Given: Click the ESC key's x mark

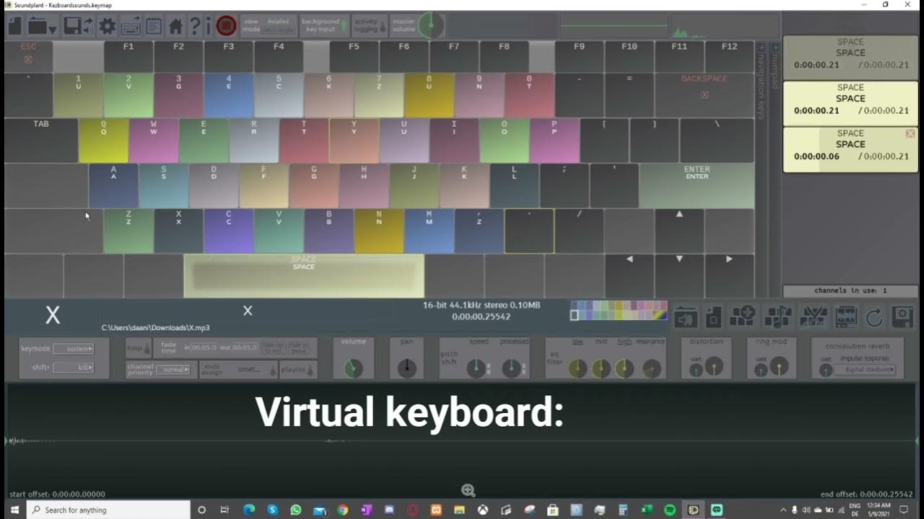Looking at the screenshot, I should [28, 60].
